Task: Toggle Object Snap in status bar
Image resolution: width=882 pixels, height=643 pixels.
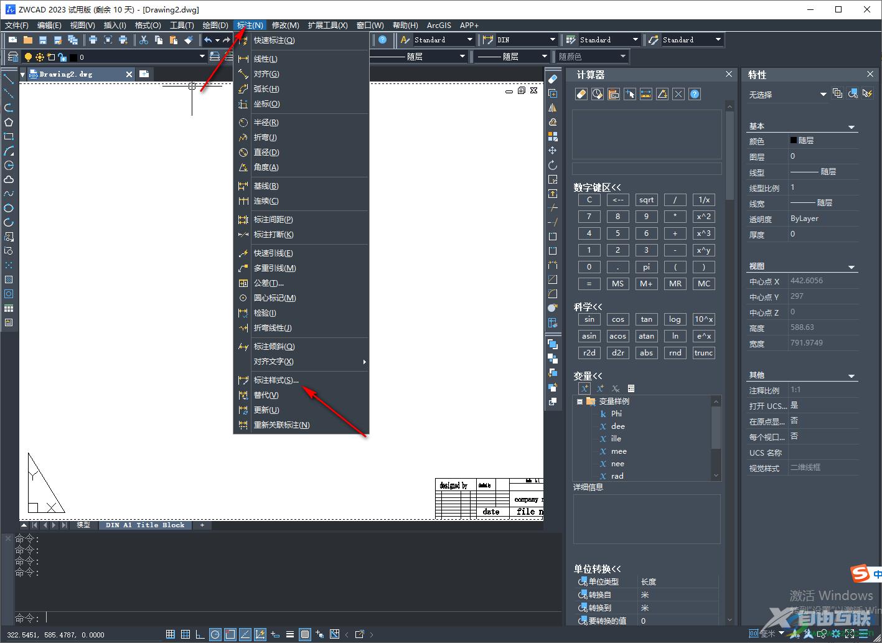Action: pos(230,634)
